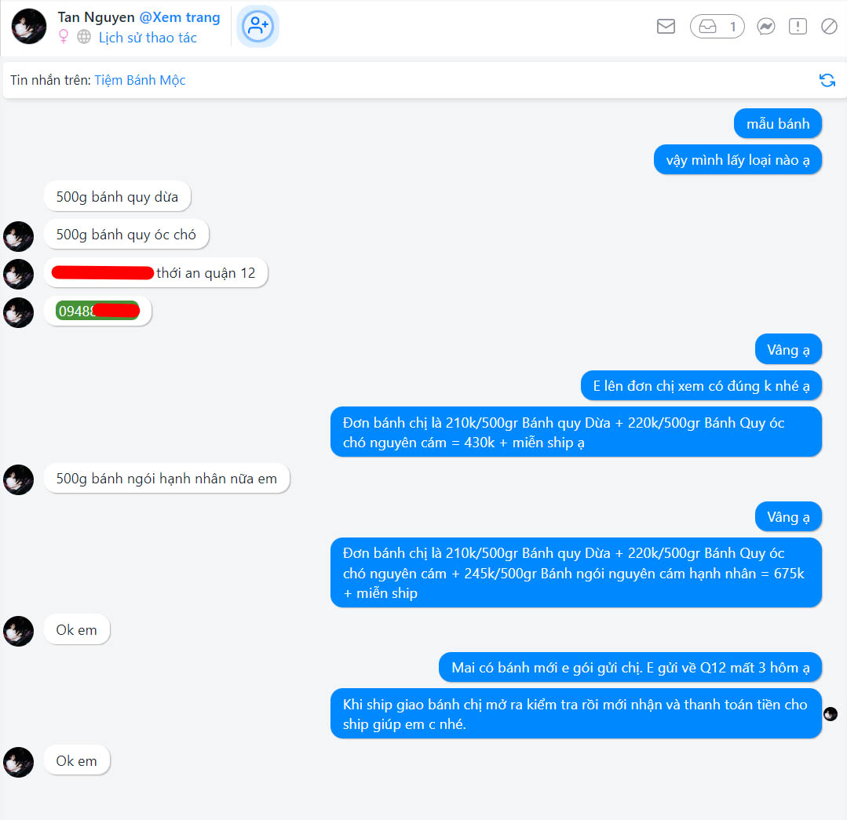Click the report exclamation icon
847x820 pixels.
798,27
